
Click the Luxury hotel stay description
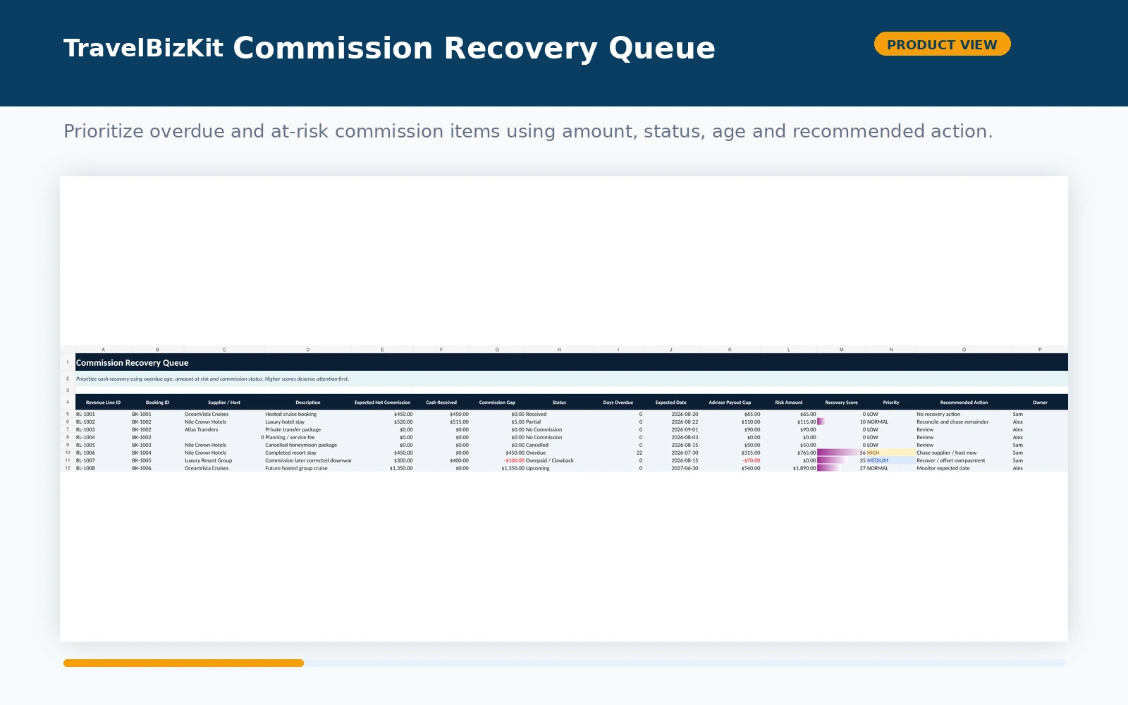point(308,422)
